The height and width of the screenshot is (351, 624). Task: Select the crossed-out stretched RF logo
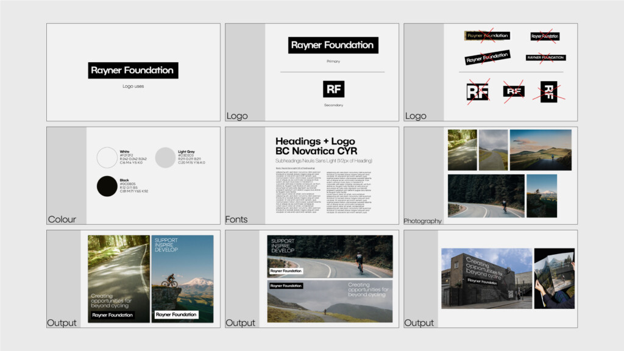pyautogui.click(x=477, y=92)
